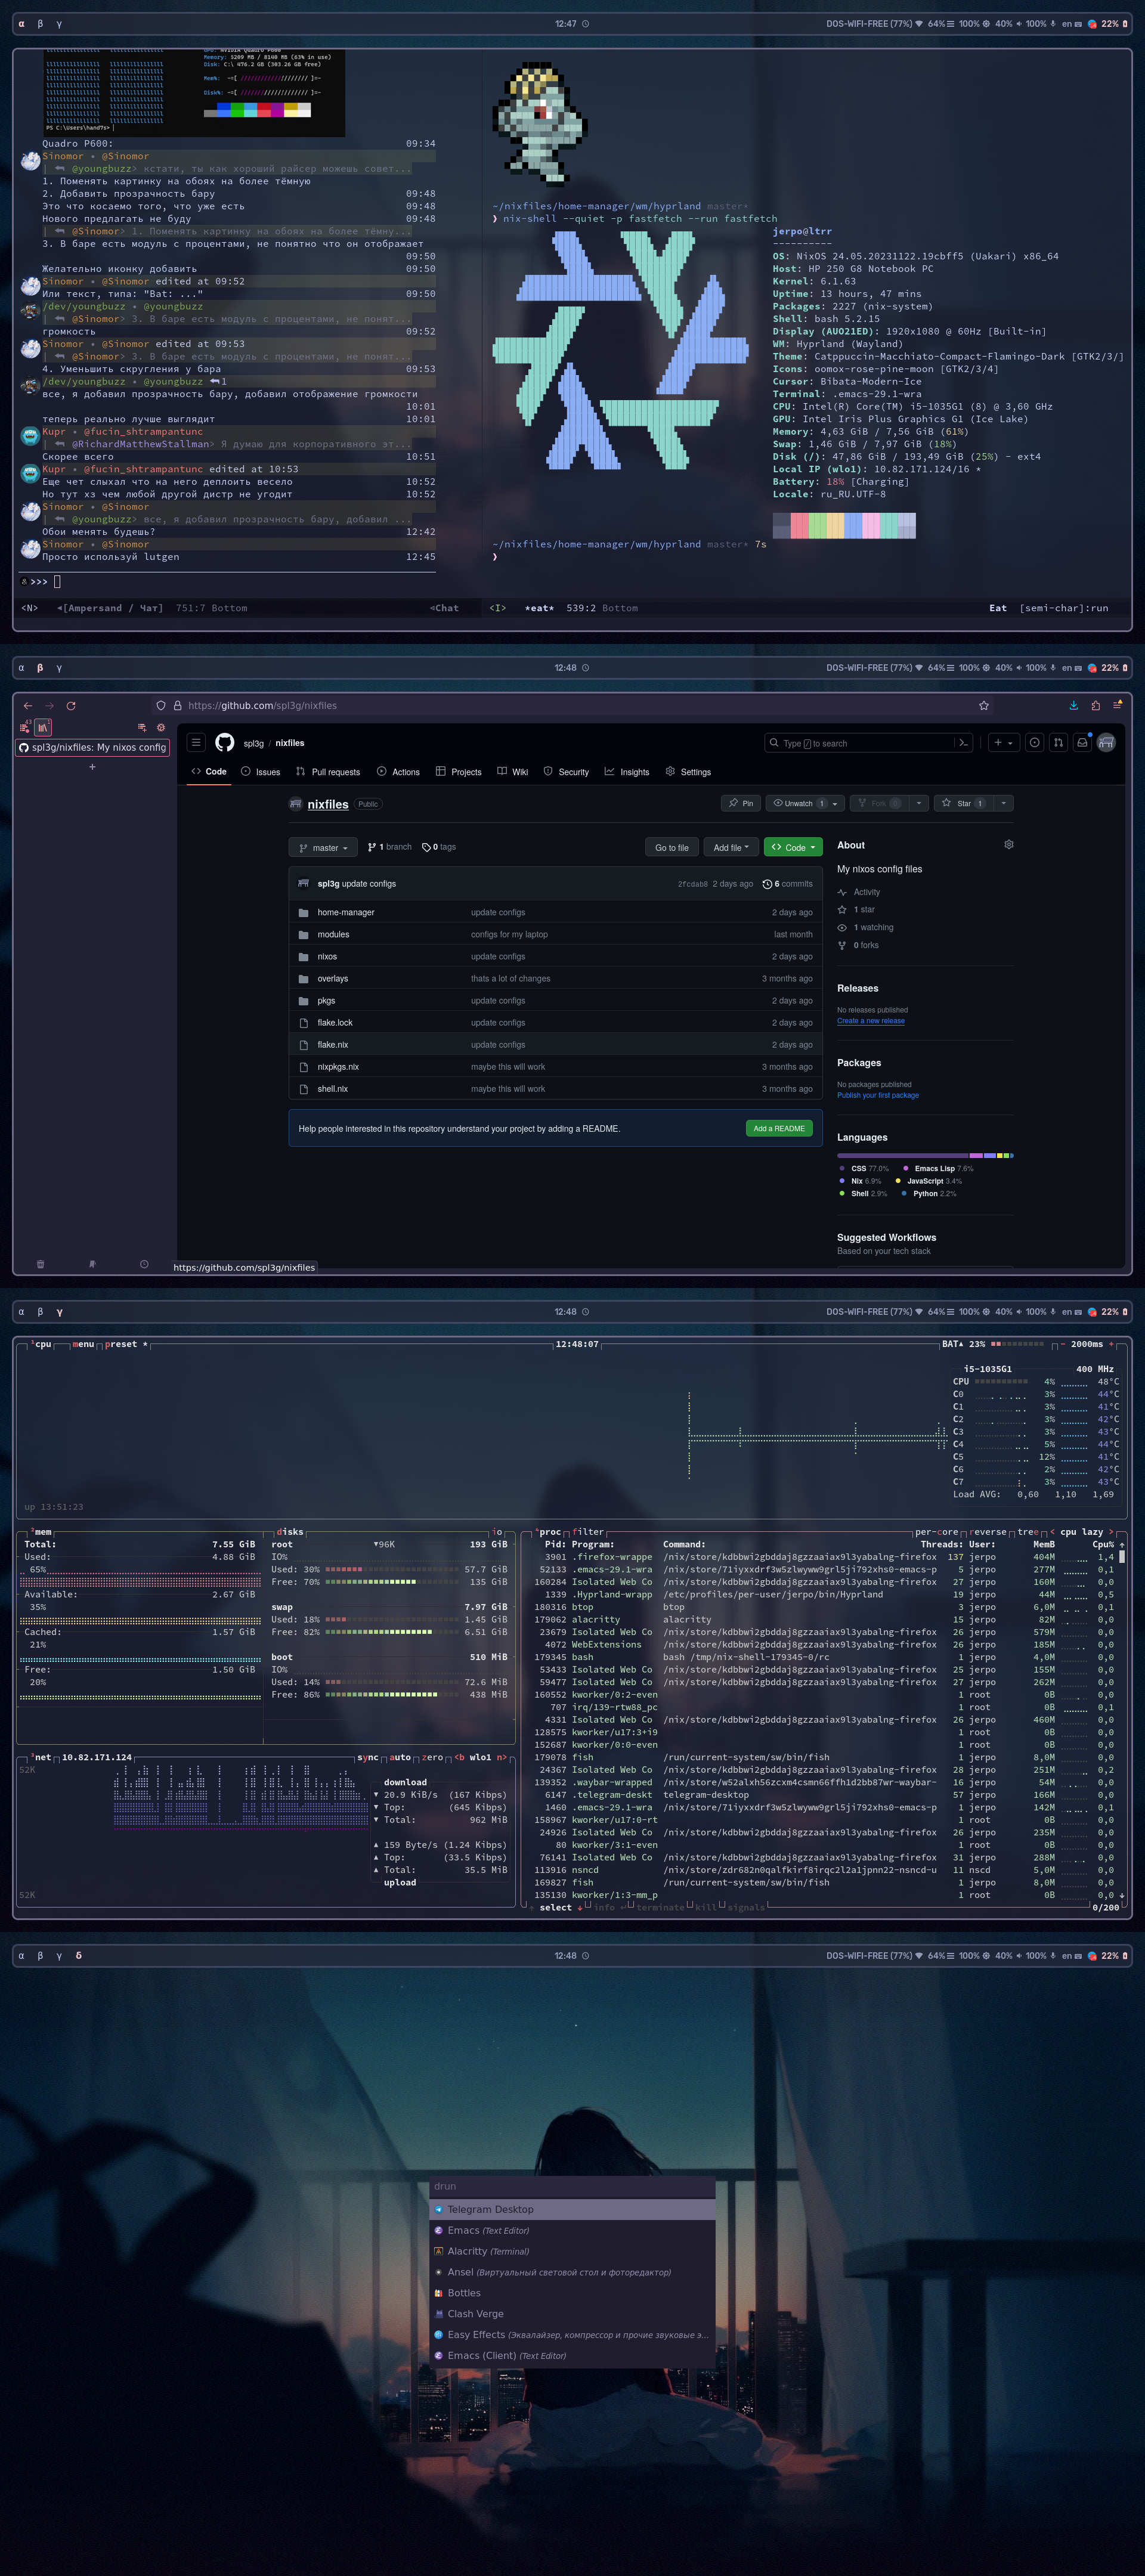This screenshot has width=1145, height=2576.
Task: Click the Go to file button
Action: tap(672, 848)
